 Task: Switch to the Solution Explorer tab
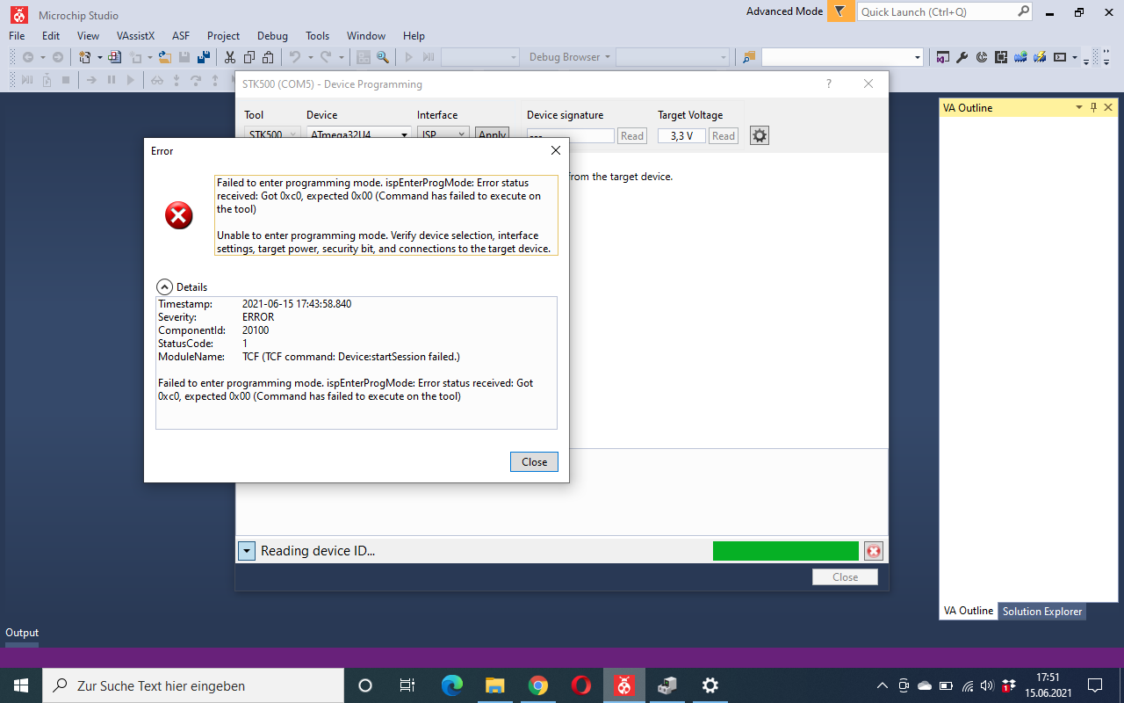coord(1042,611)
